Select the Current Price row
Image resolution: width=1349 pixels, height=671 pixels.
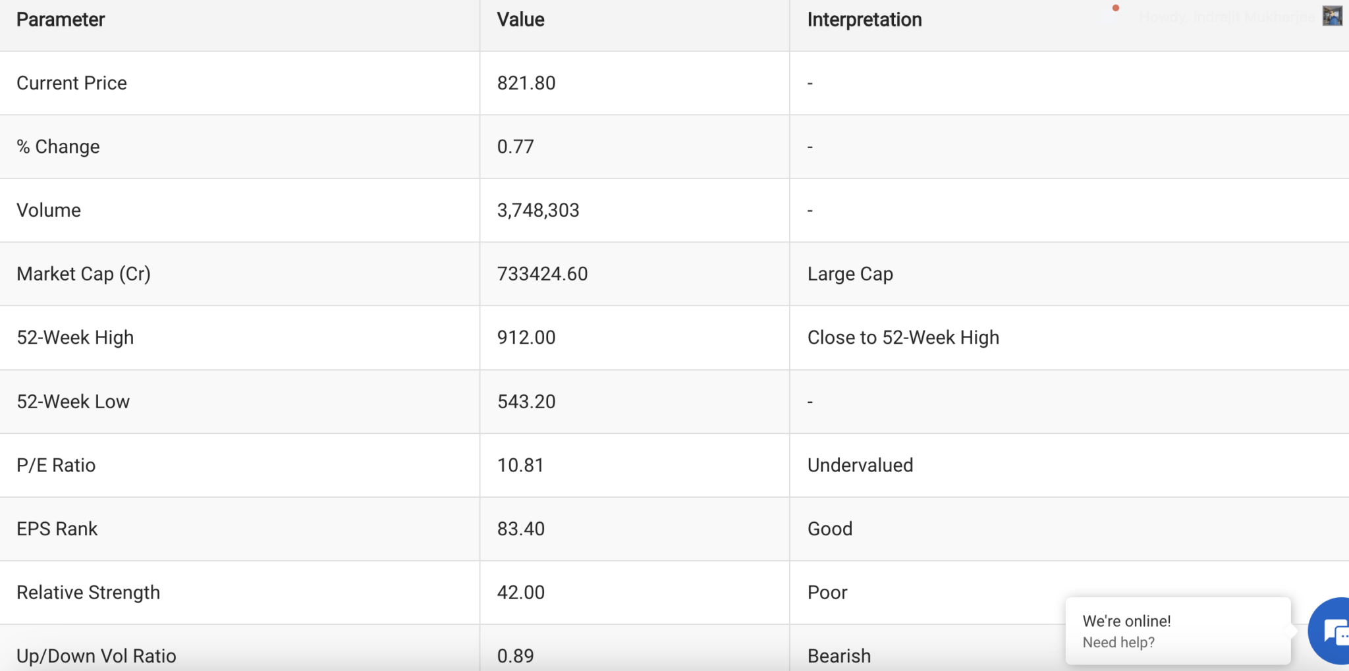click(72, 82)
